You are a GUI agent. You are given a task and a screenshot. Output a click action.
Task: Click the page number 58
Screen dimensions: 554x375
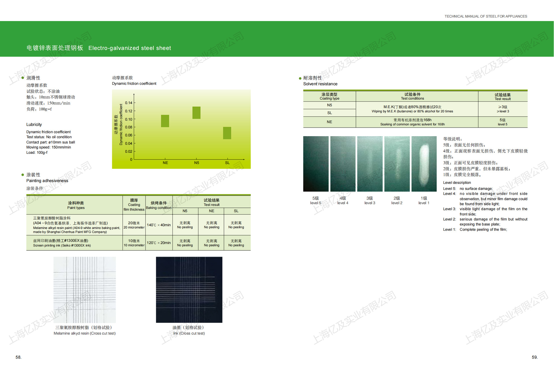tap(18, 357)
